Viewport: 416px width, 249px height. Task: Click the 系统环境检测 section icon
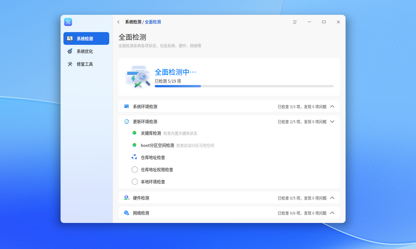tap(127, 106)
